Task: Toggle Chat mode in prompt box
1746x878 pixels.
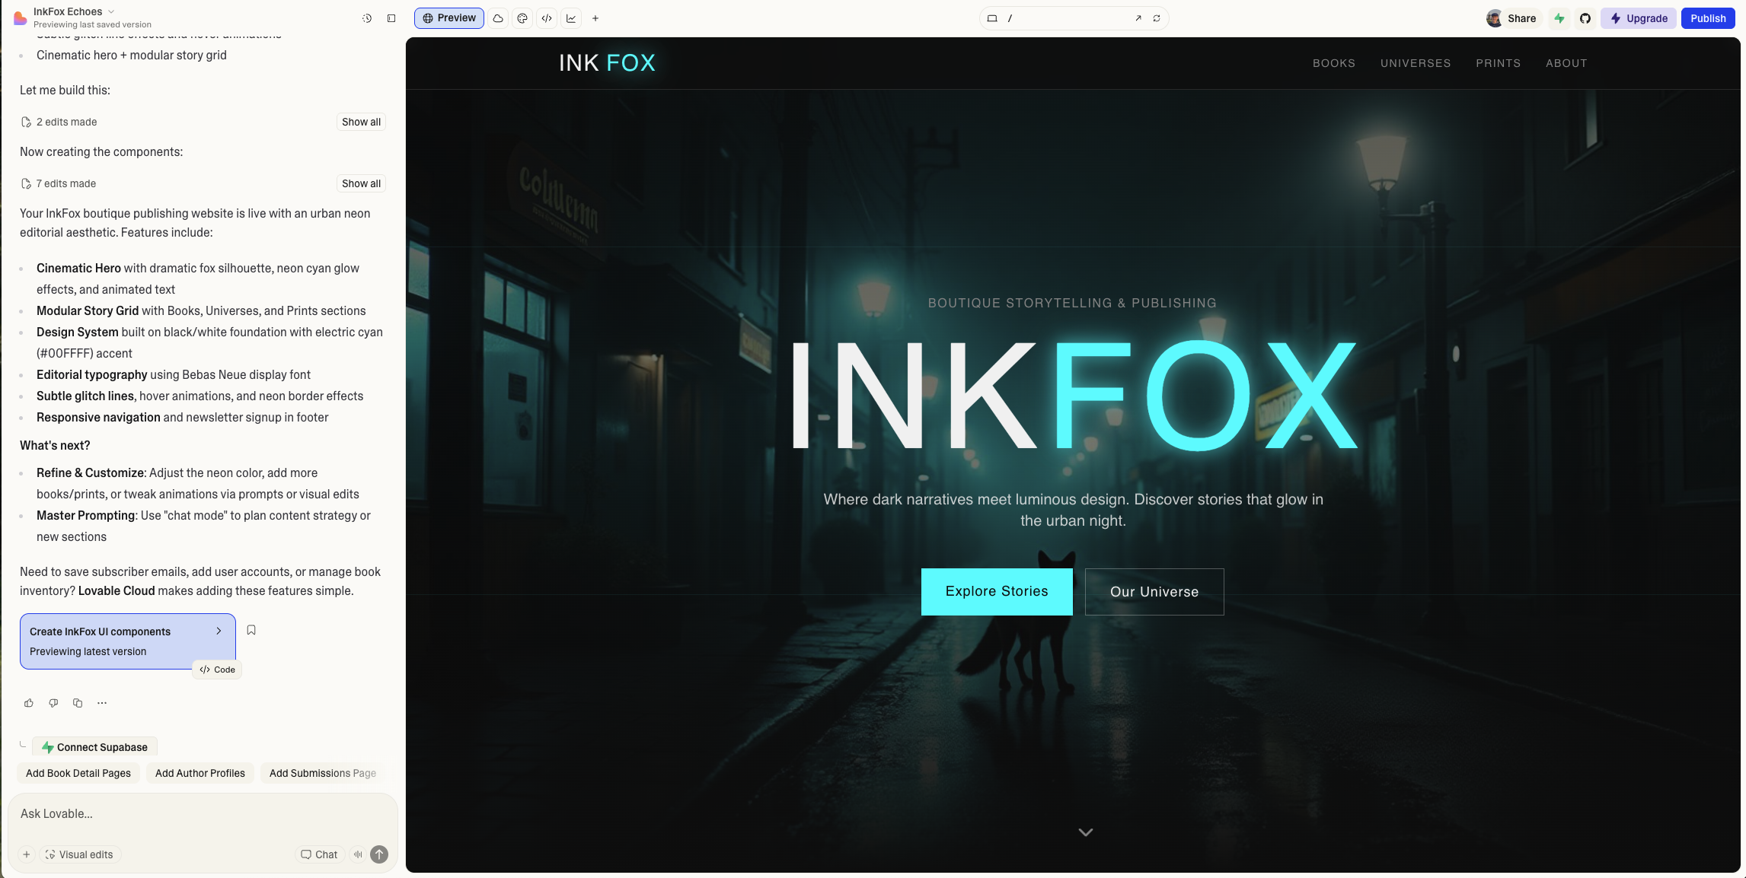Action: (319, 854)
